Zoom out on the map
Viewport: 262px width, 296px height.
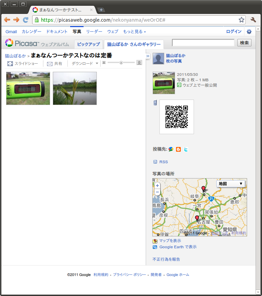(x=157, y=192)
